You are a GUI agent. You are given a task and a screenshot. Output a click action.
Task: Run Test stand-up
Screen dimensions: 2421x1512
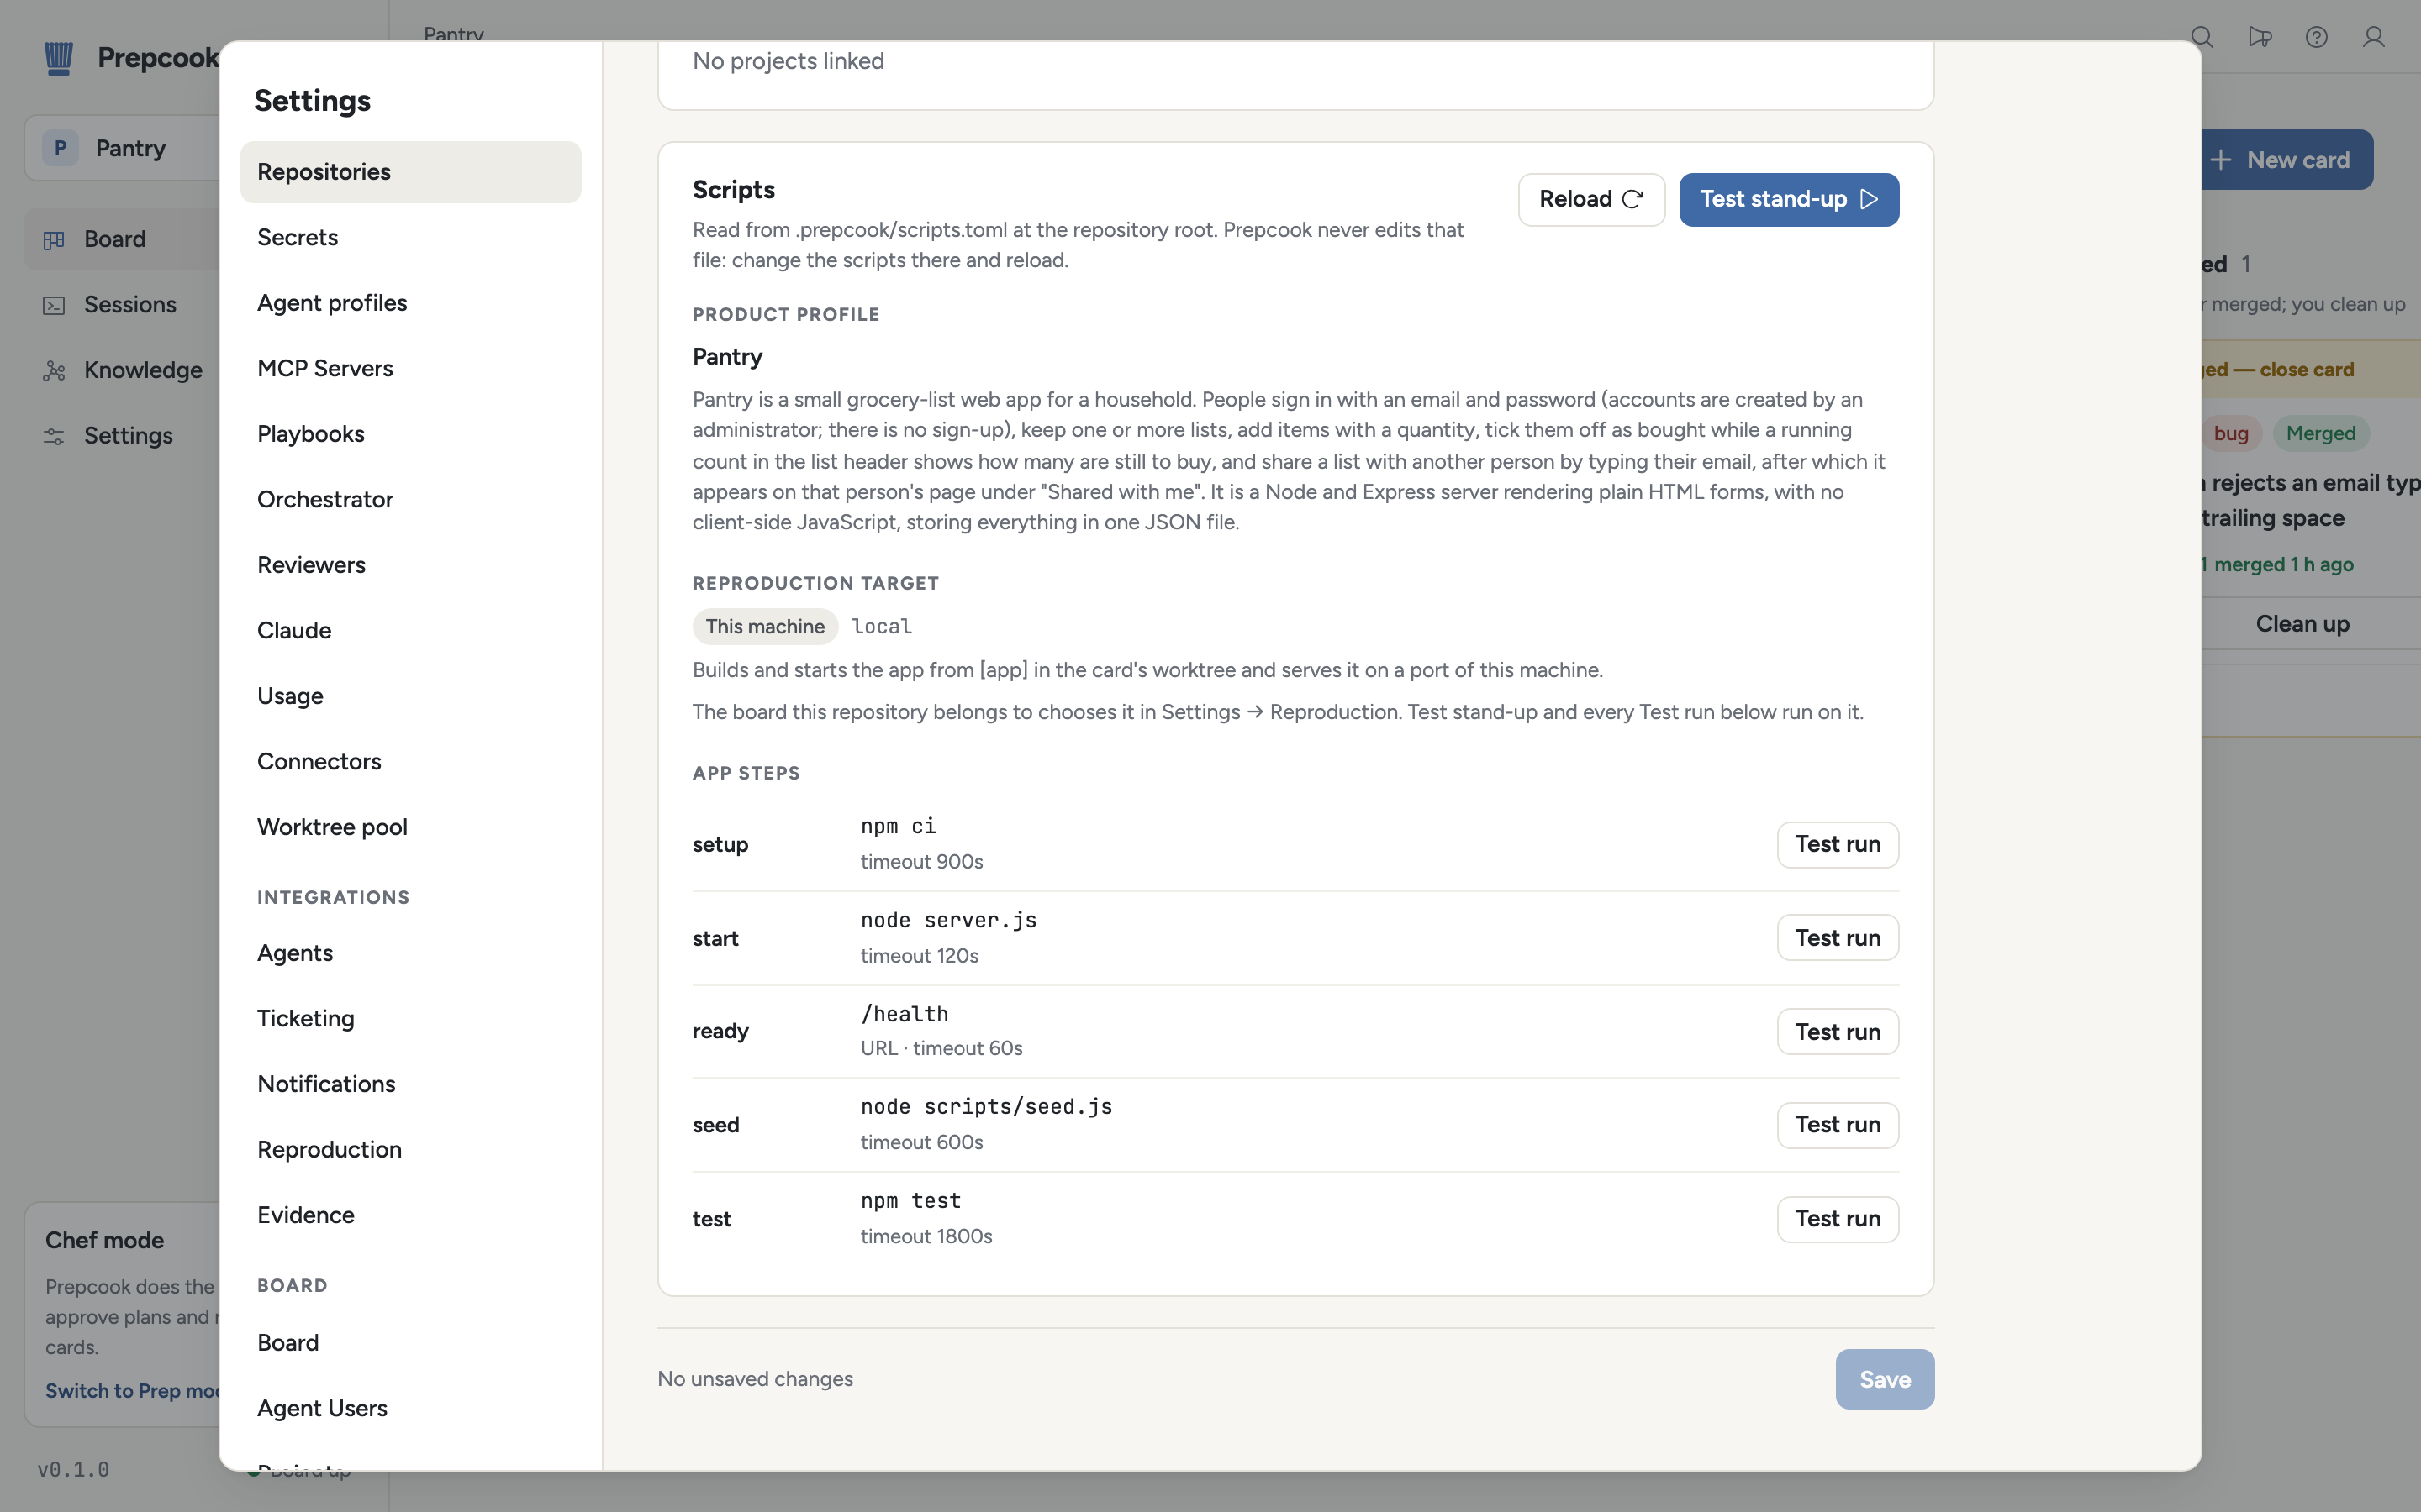[x=1789, y=199]
